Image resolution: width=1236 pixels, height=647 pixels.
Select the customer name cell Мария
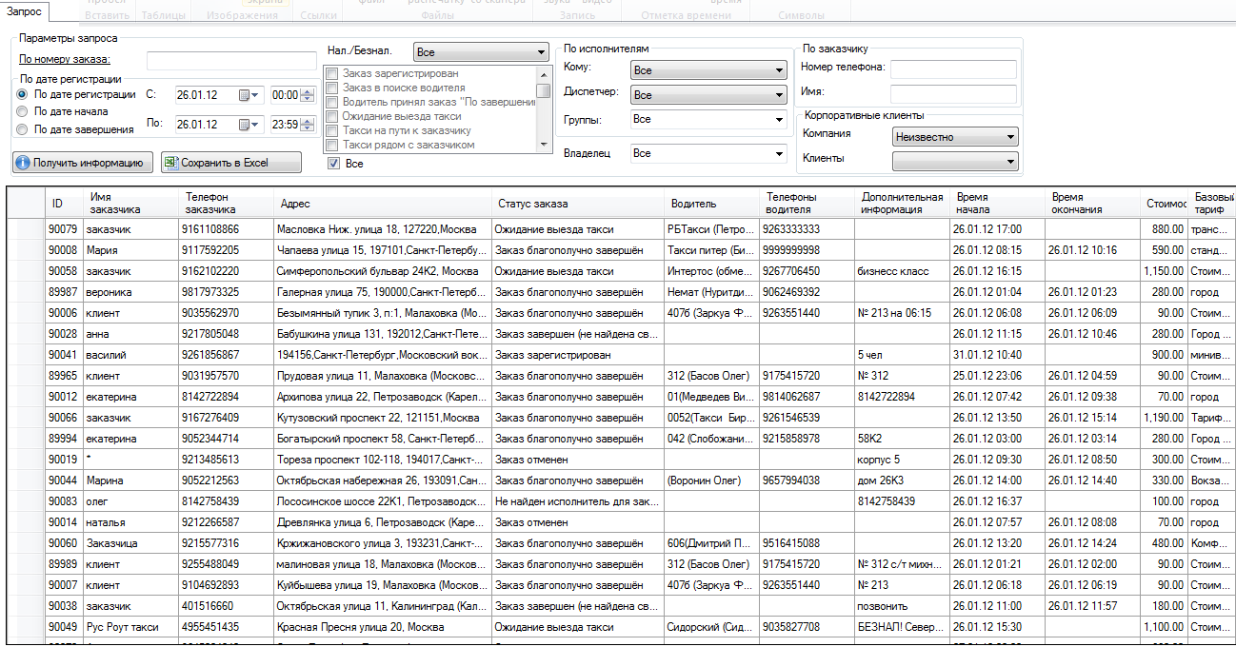130,250
